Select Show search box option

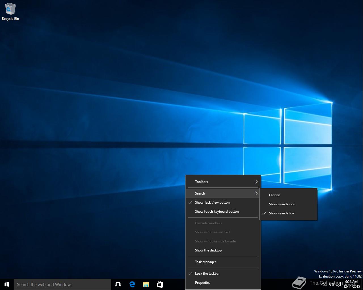pyautogui.click(x=288, y=213)
